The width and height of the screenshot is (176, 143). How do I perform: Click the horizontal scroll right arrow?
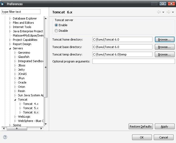click(x=41, y=128)
